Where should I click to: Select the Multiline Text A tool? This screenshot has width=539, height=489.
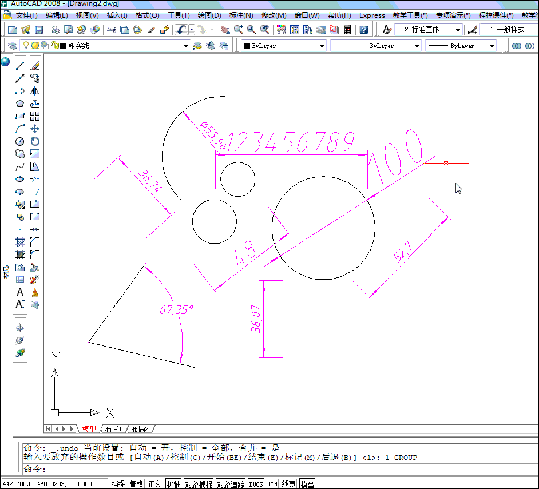[20, 292]
